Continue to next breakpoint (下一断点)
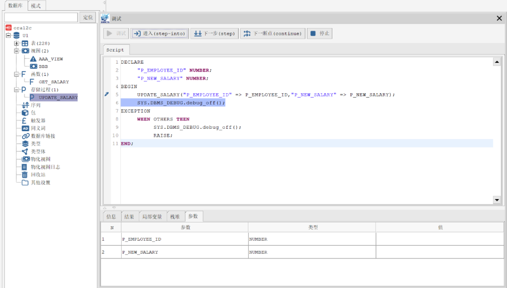This screenshot has height=288, width=507. tap(273, 34)
